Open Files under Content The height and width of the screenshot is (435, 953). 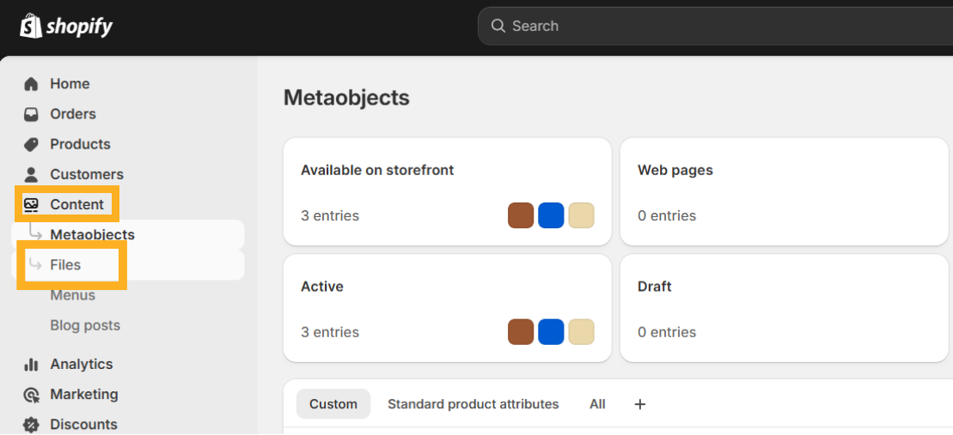tap(65, 265)
